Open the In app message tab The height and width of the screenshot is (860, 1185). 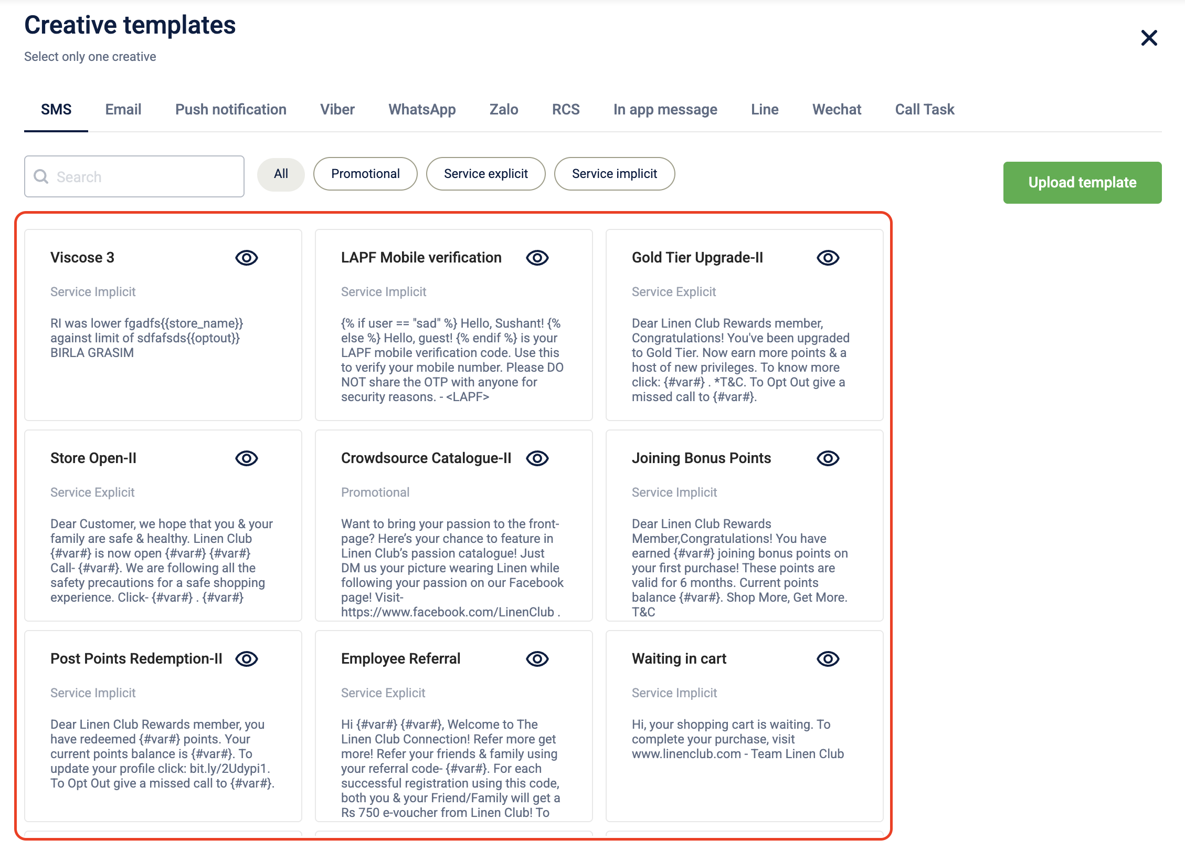665,109
